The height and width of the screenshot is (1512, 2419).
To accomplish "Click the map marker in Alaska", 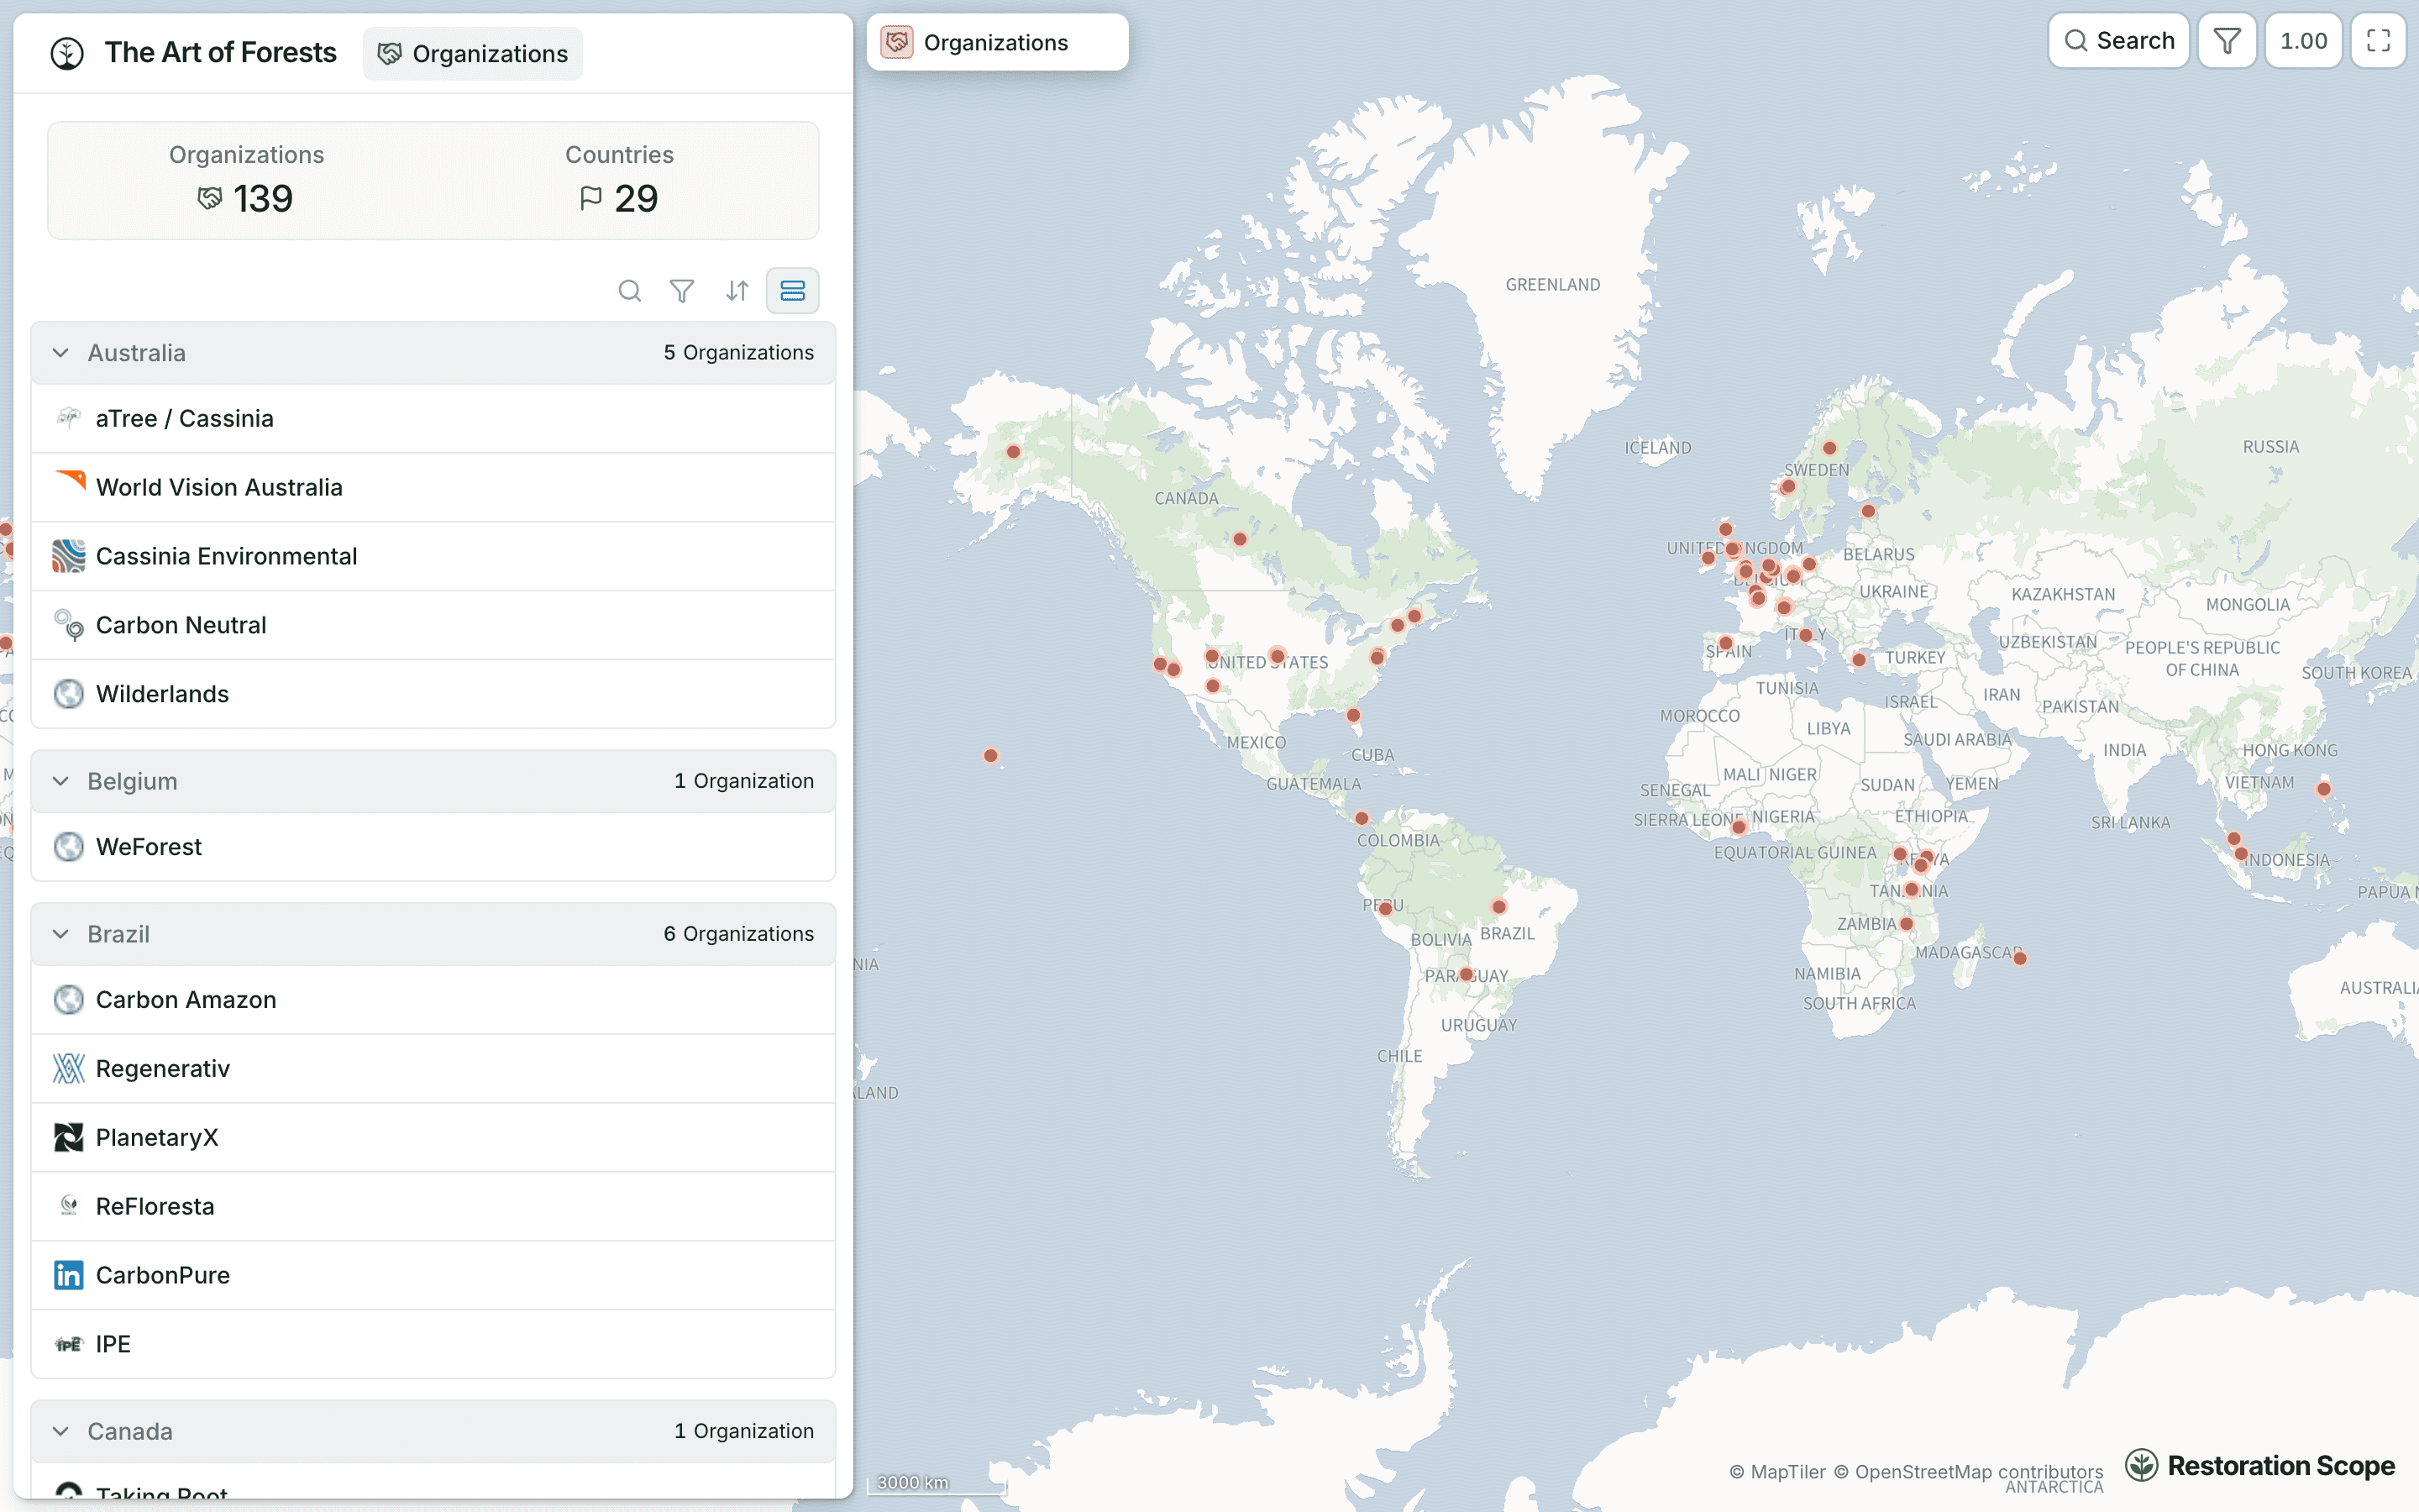I will (x=1014, y=452).
